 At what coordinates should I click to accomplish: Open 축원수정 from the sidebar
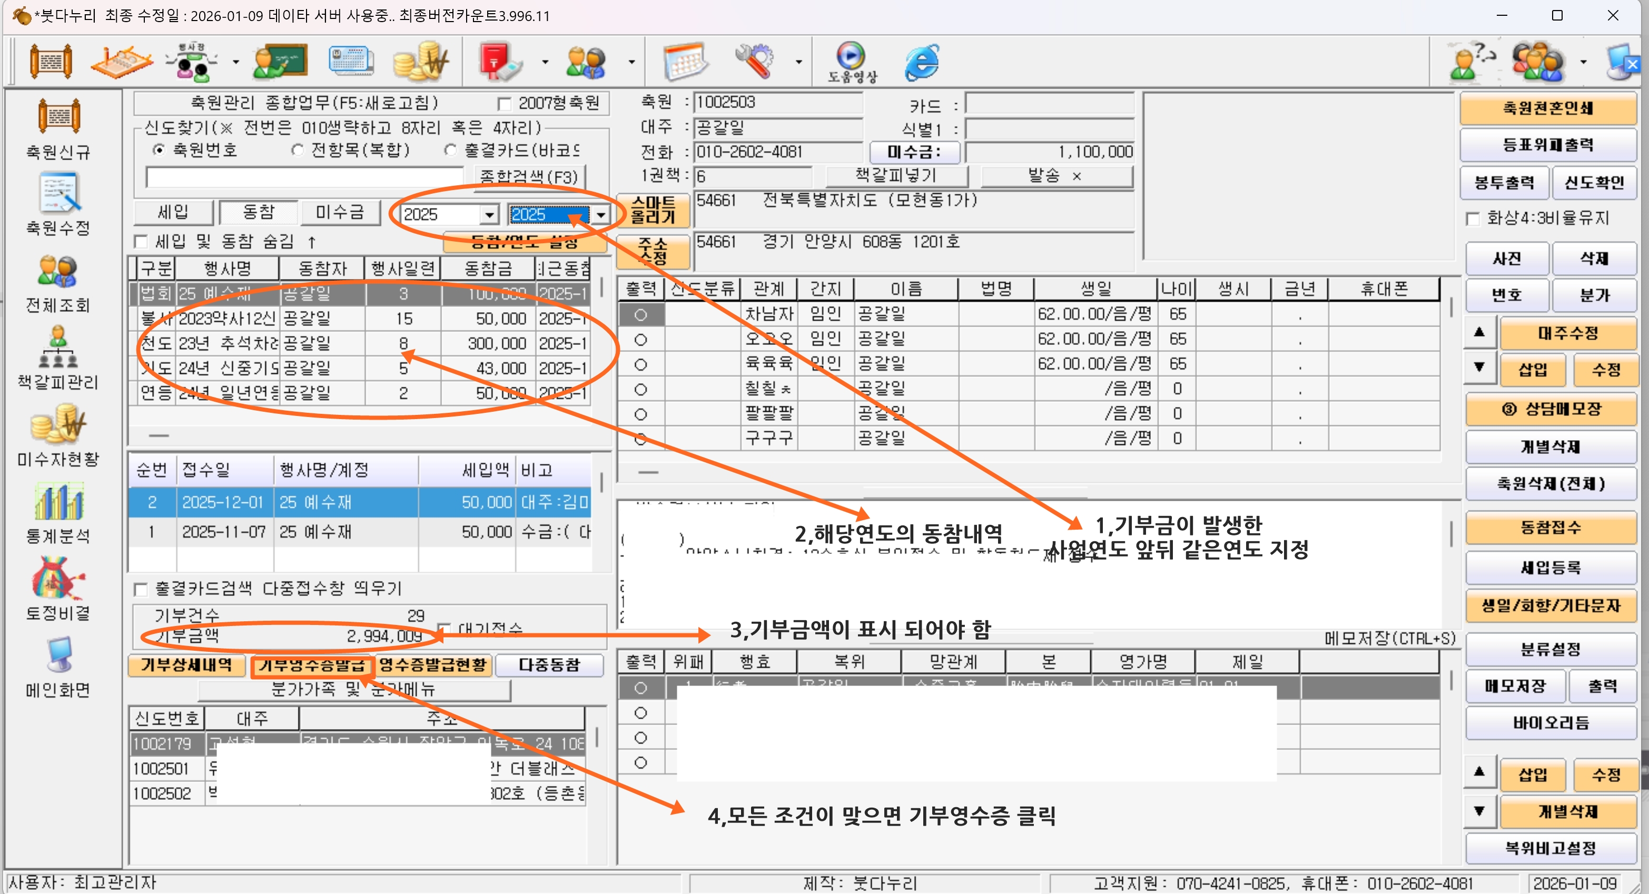(58, 193)
